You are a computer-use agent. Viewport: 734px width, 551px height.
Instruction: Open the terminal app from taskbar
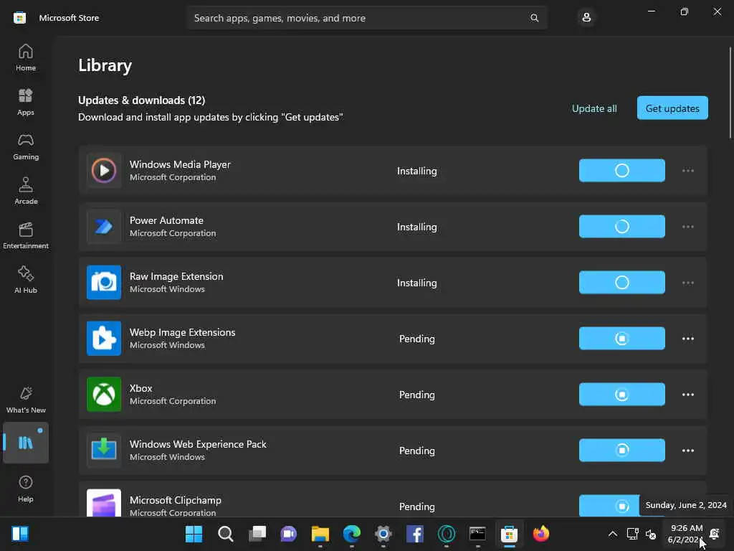tap(477, 534)
